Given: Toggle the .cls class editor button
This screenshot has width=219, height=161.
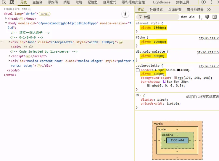Looking at the screenshot, I should coord(192,17).
